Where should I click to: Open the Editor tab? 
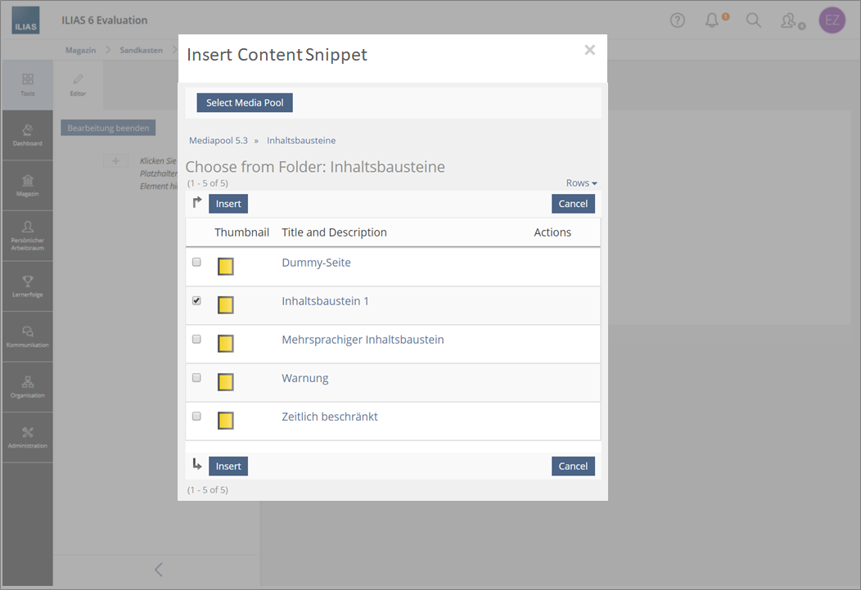pos(78,85)
